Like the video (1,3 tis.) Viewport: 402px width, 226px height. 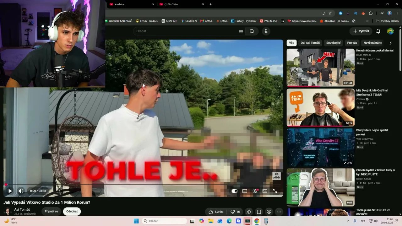[x=216, y=212]
